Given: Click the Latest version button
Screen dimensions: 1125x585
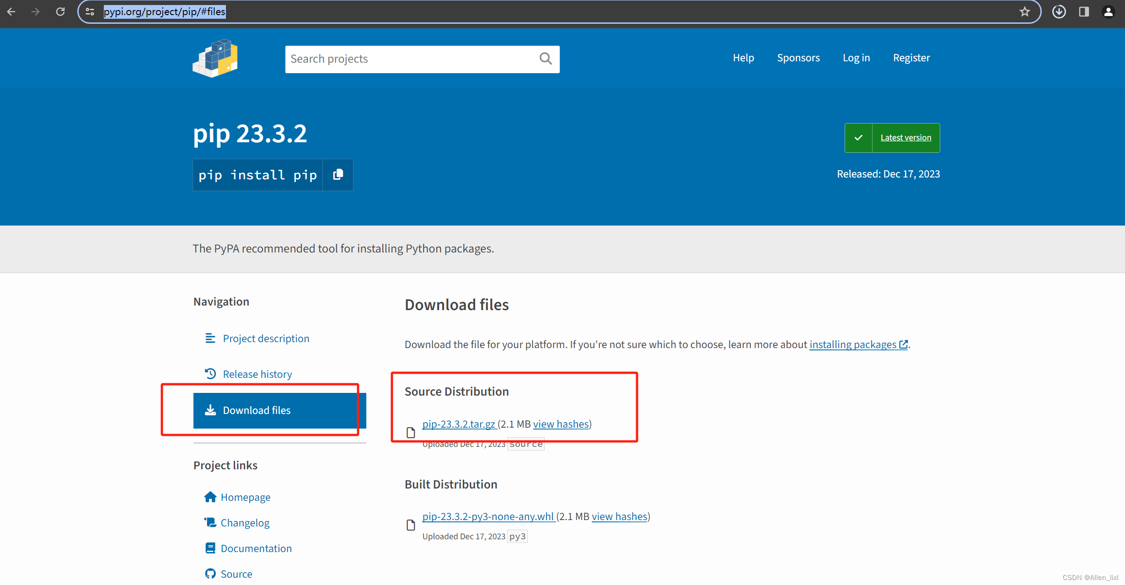Looking at the screenshot, I should 905,138.
